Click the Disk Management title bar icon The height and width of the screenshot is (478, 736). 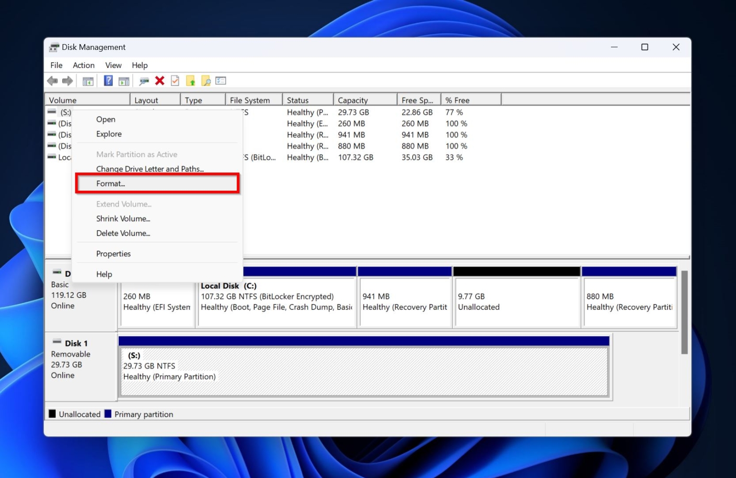pos(54,47)
